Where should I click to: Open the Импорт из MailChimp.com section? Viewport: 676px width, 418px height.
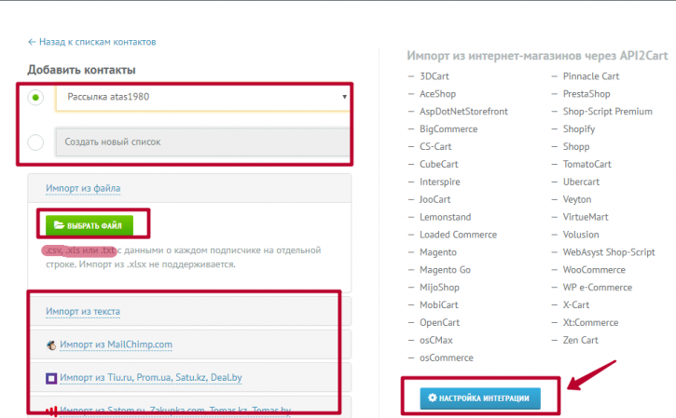(x=116, y=344)
